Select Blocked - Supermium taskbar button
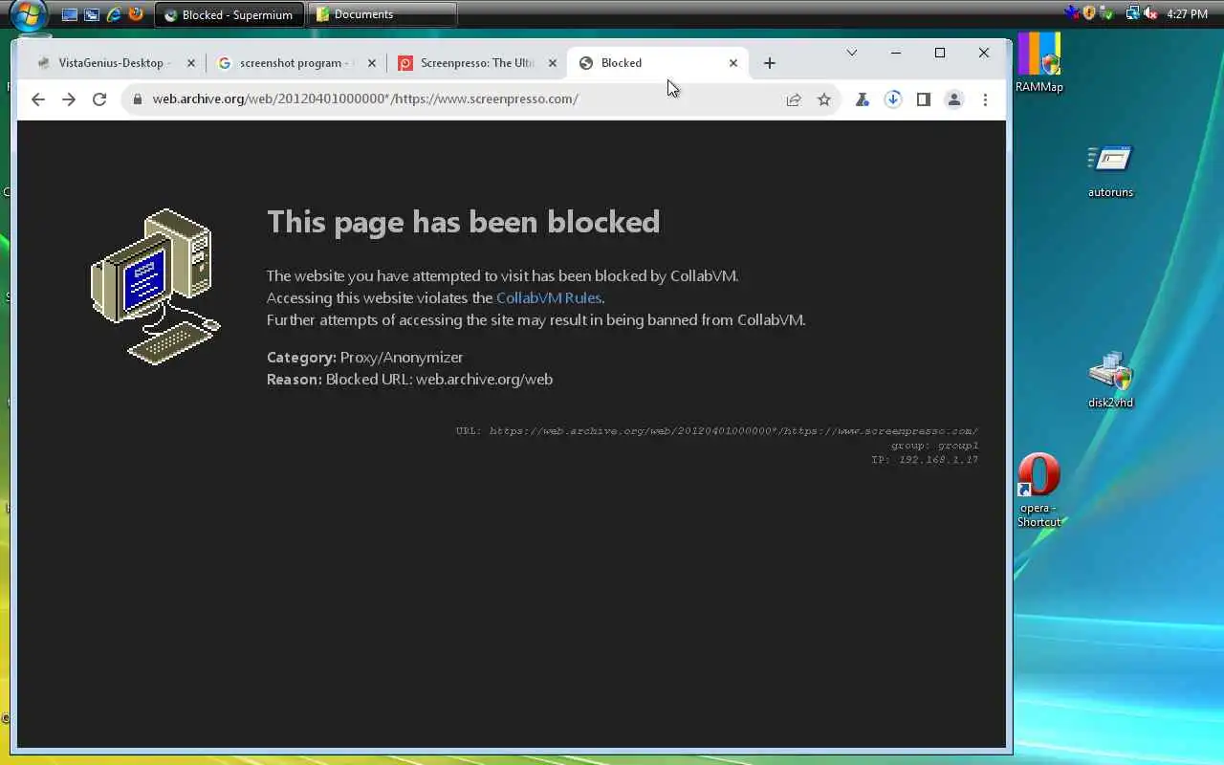1224x765 pixels. click(229, 15)
